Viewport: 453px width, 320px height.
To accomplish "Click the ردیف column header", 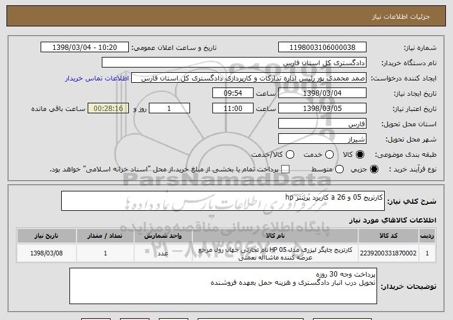I will [x=427, y=236].
